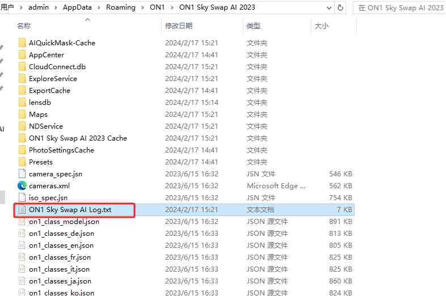Click the on1_class_model.json file icon
This screenshot has height=296, width=446.
coord(22,222)
